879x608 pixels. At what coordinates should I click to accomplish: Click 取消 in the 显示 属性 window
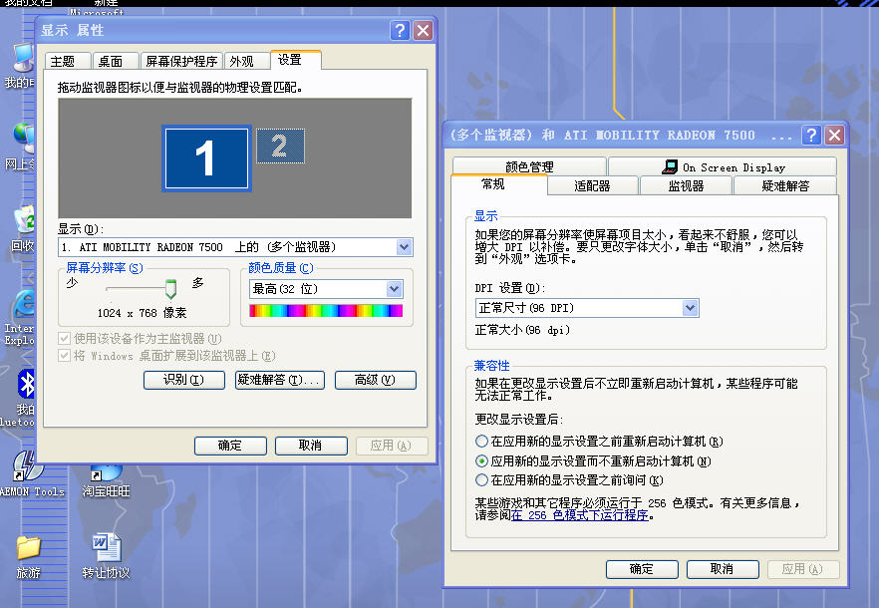[311, 446]
